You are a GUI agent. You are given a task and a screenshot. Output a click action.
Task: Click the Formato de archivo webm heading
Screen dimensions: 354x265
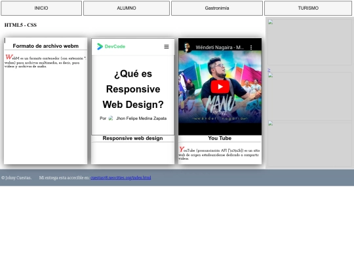pos(46,46)
